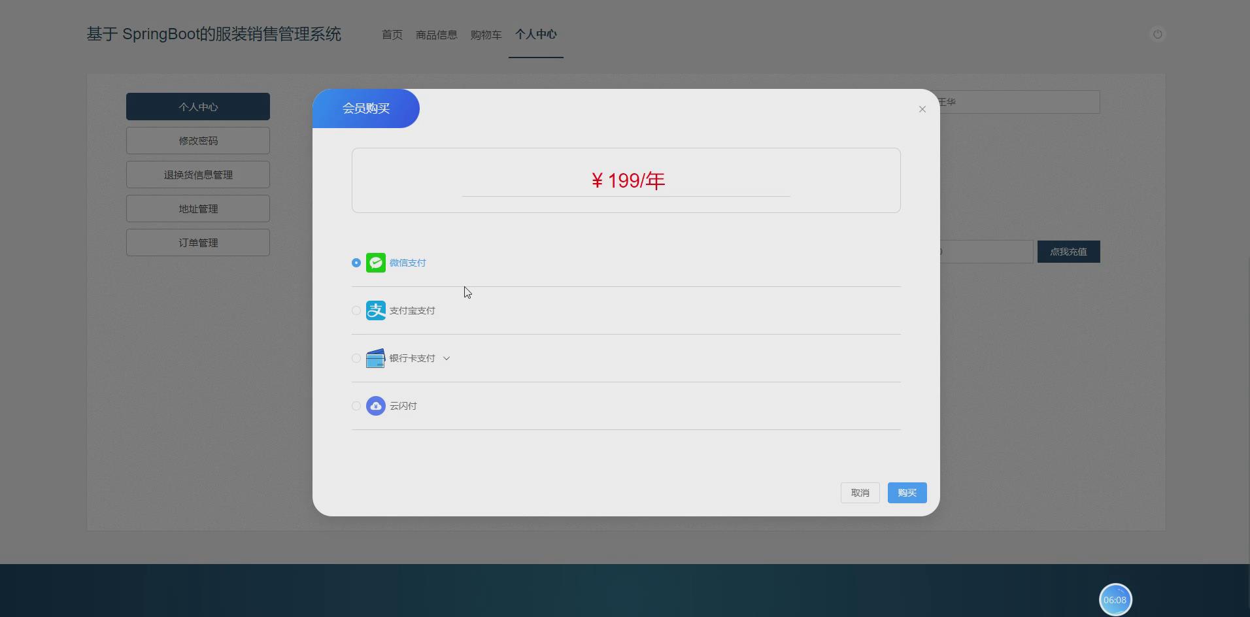Screen dimensions: 1250x617
Task: Open 订单管理 in the sidebar
Action: (x=197, y=242)
